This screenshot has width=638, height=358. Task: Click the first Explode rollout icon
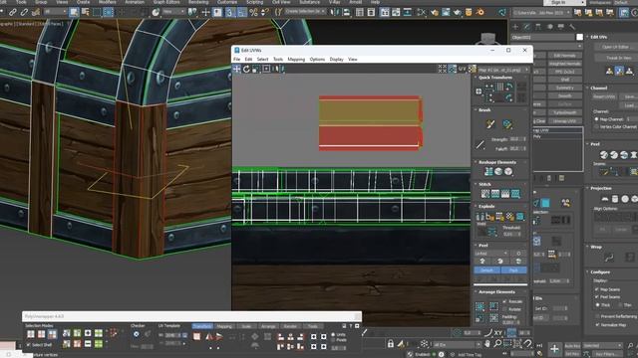click(x=480, y=217)
